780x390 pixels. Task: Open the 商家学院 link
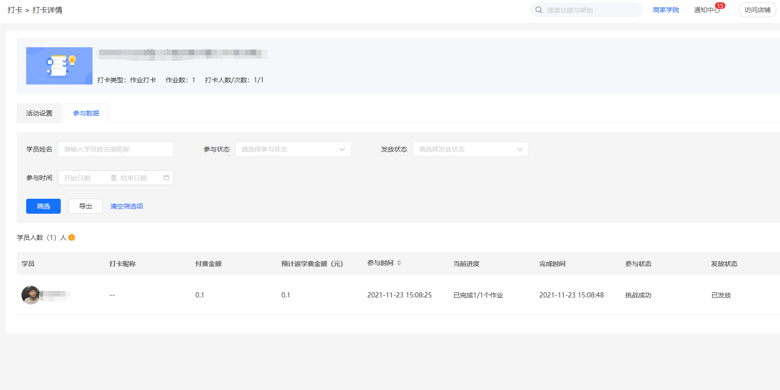tap(666, 10)
